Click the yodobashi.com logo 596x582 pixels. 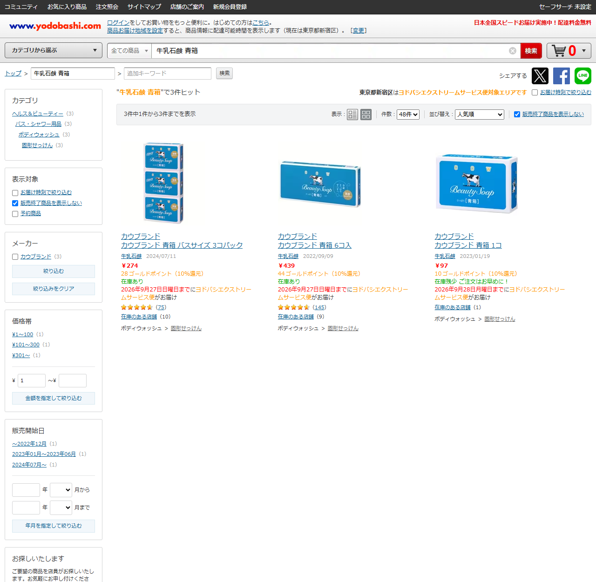click(55, 26)
